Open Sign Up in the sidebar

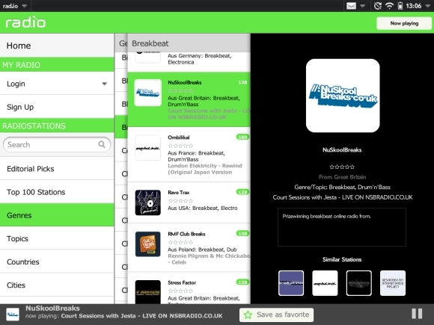[x=57, y=107]
